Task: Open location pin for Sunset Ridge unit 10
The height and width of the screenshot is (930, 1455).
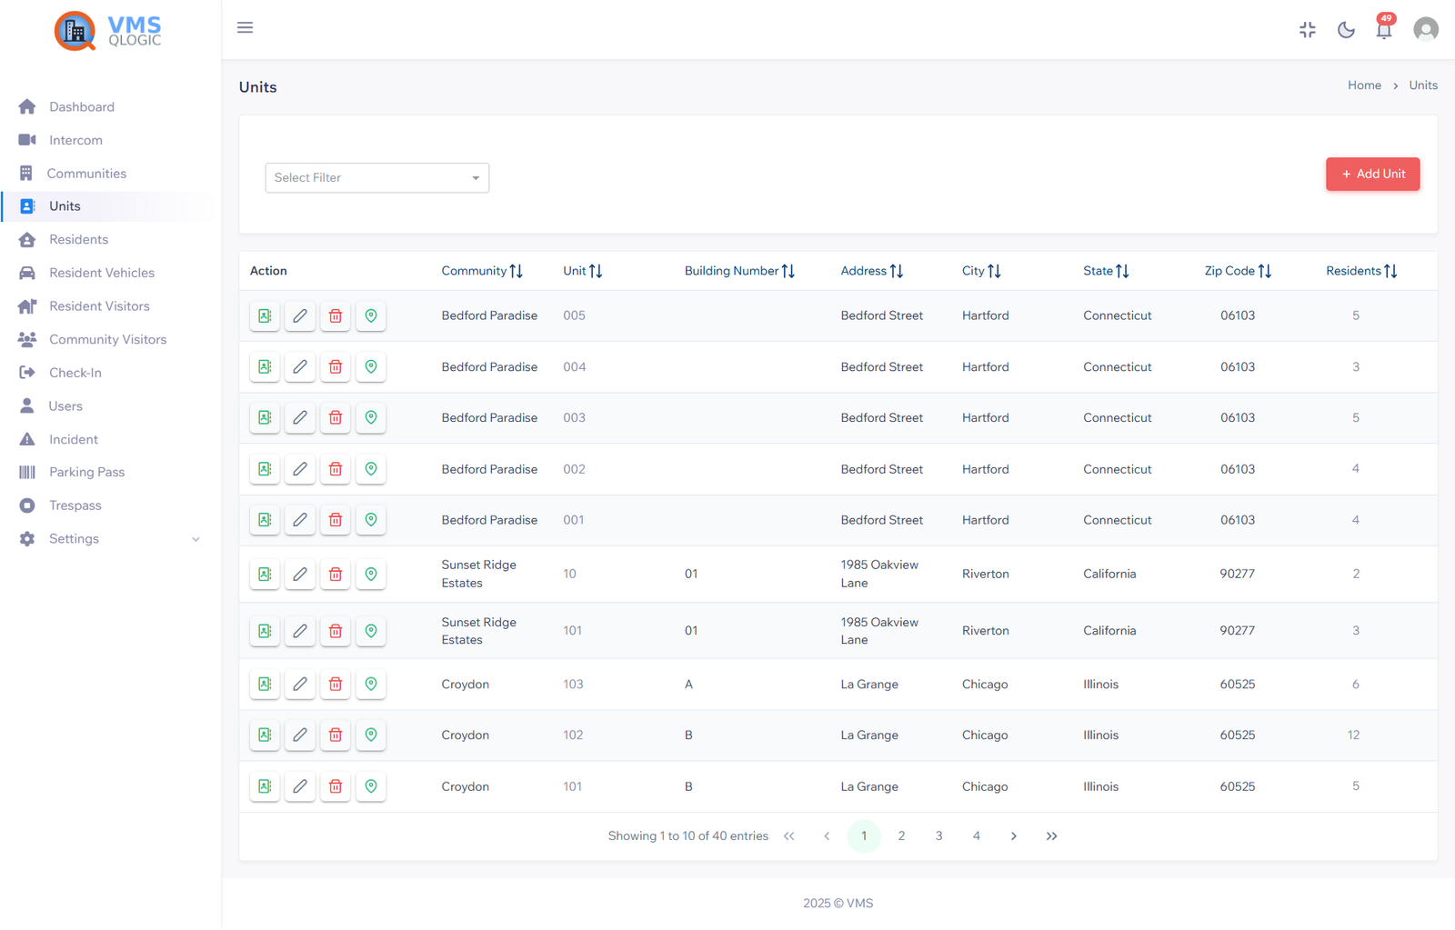Action: (x=371, y=574)
